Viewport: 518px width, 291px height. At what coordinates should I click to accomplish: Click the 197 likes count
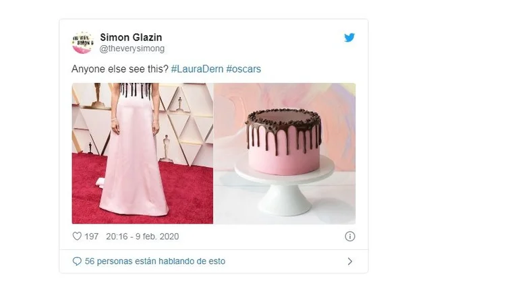coord(92,236)
